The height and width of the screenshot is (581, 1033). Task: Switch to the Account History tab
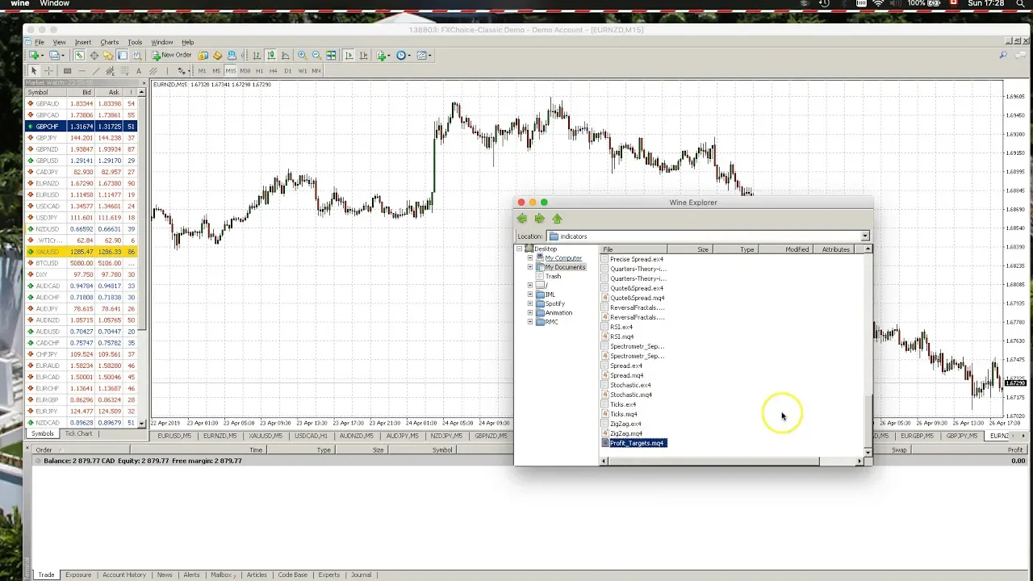(124, 575)
